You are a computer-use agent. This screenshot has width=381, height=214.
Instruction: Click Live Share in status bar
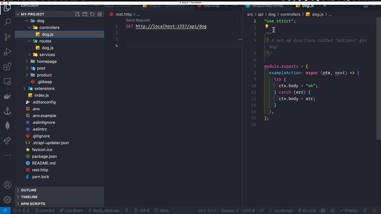(x=71, y=210)
